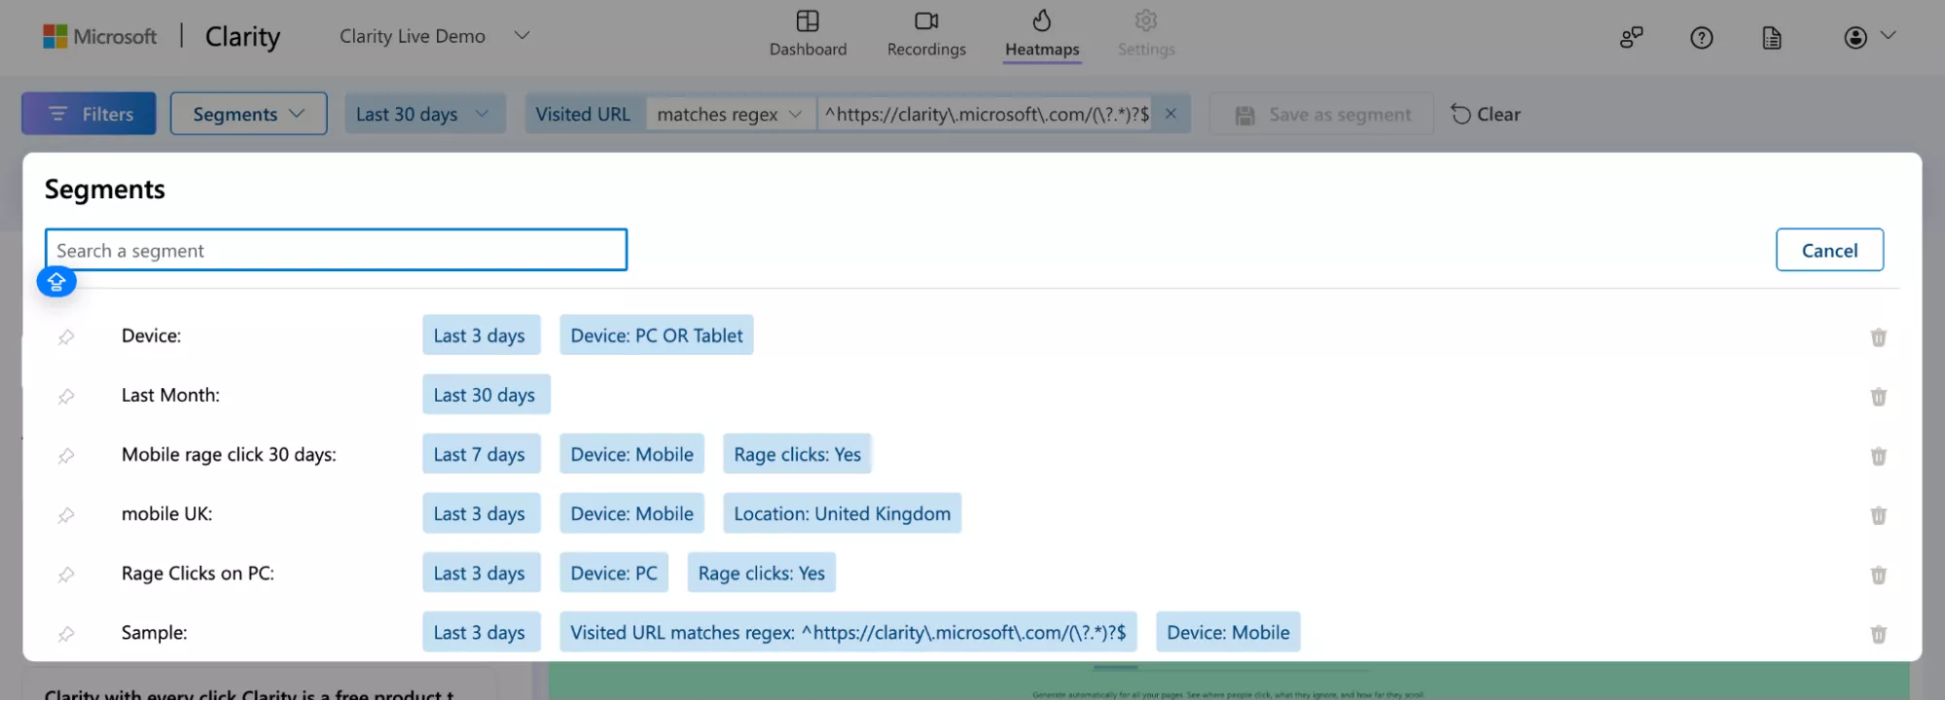The image size is (1945, 701).
Task: Switch to the Recordings tab
Action: (x=926, y=34)
